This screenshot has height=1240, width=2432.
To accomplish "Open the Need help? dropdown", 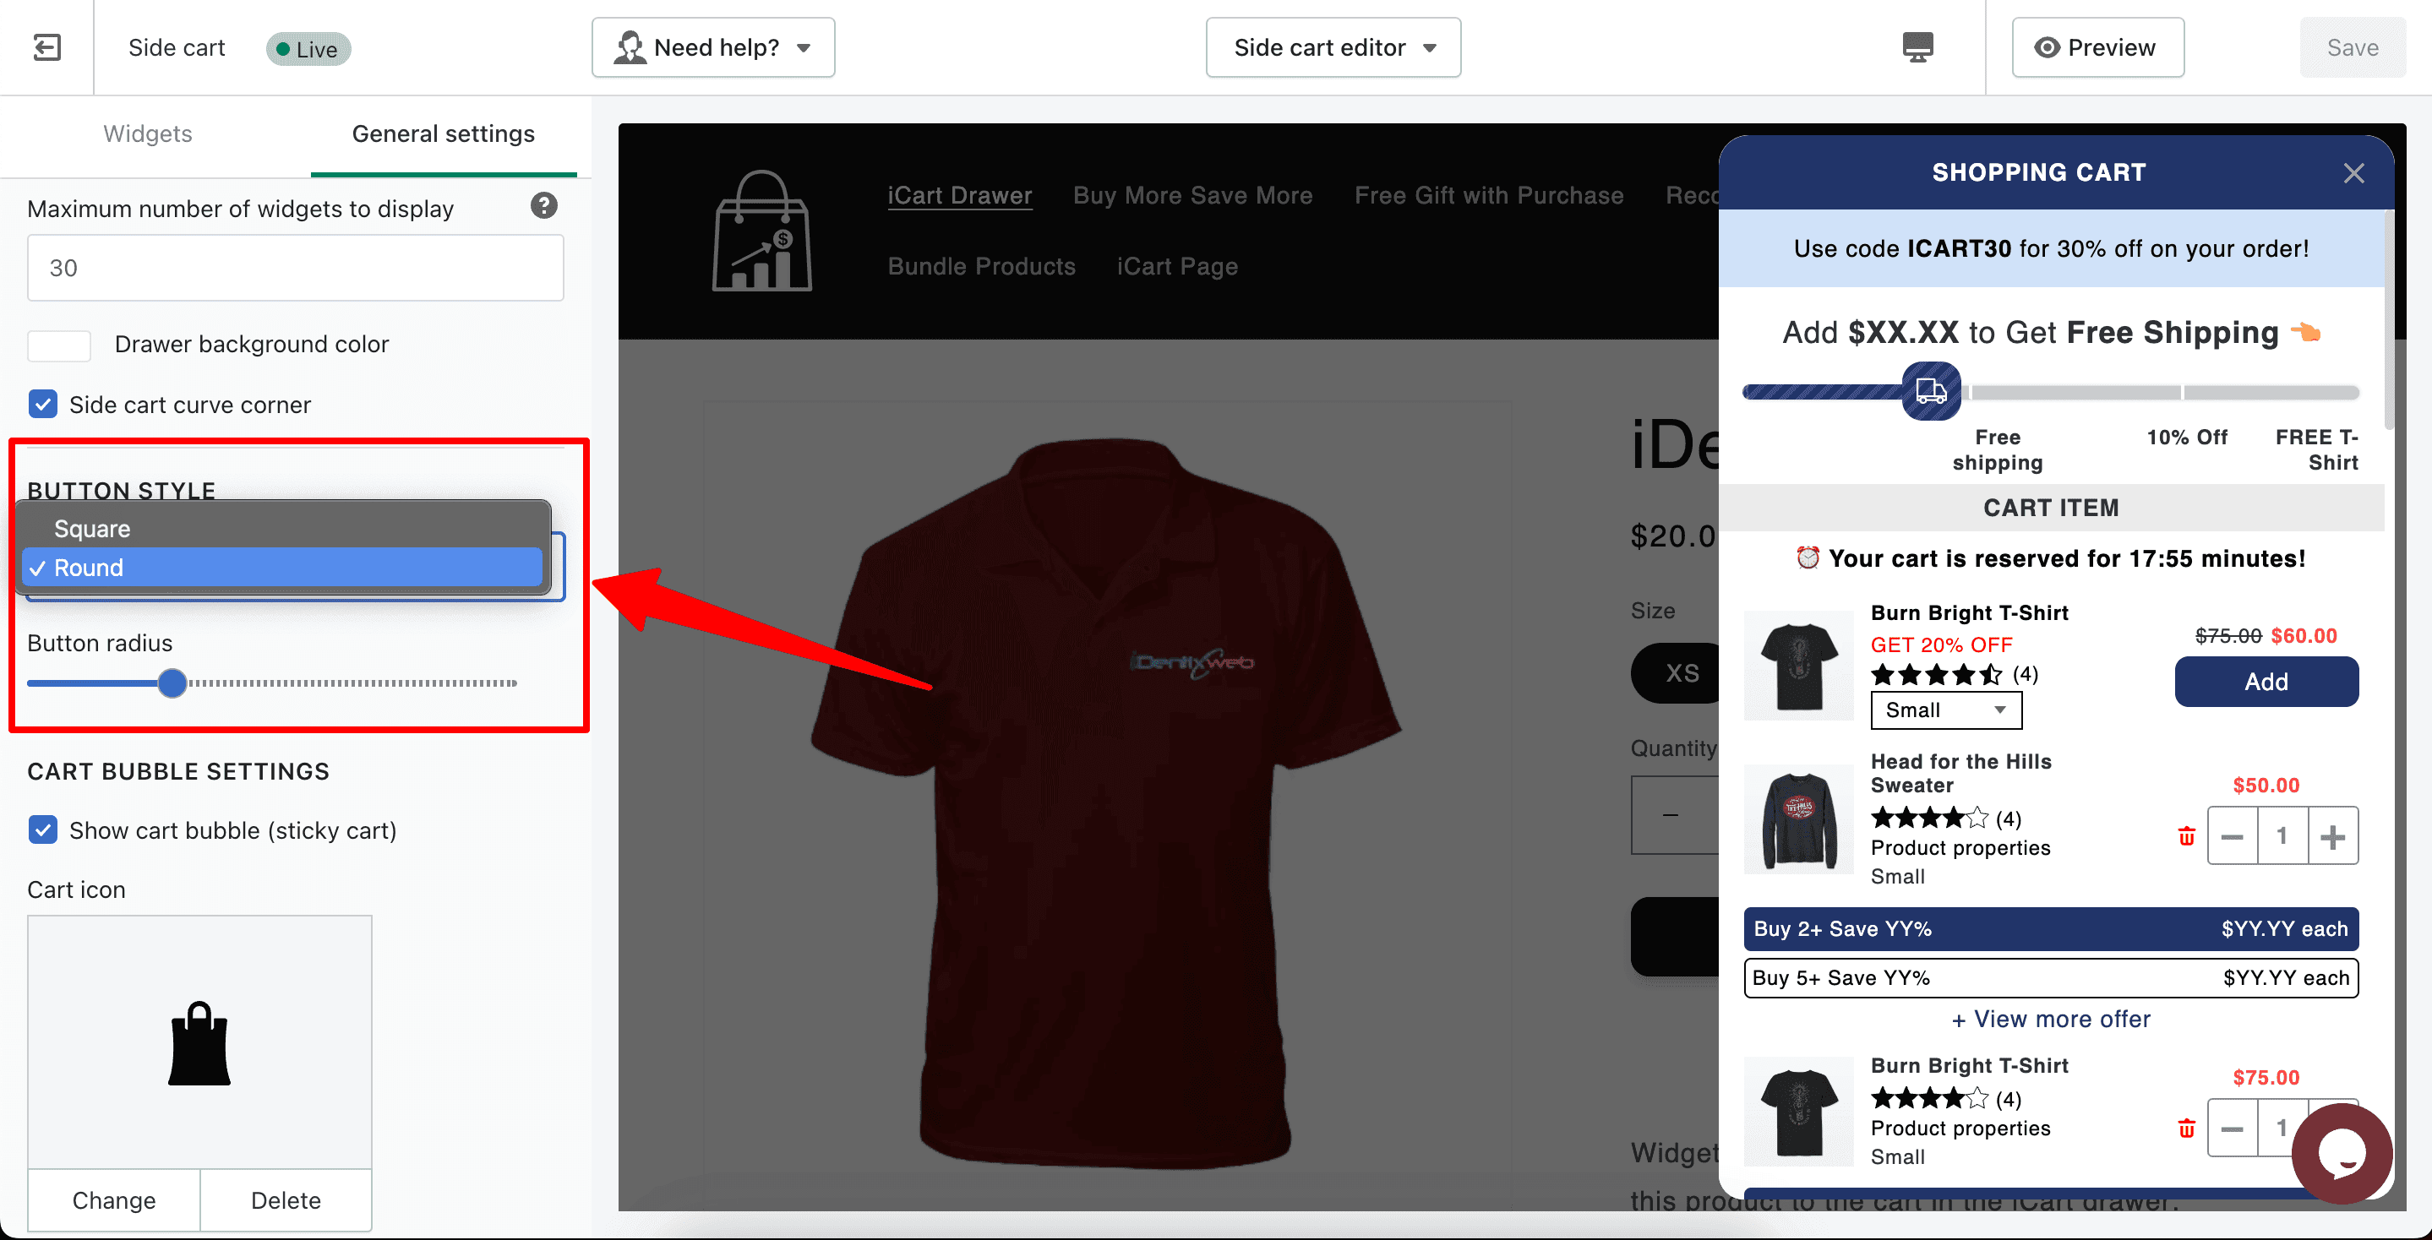I will click(713, 47).
